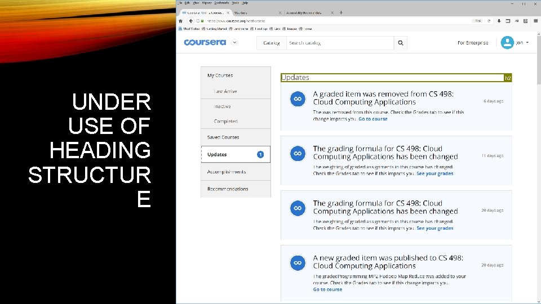Open the Help menu in Firefox
The height and width of the screenshot is (304, 541).
[245, 3]
